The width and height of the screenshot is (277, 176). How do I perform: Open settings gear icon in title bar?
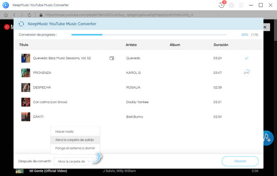231,5
